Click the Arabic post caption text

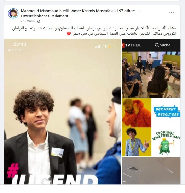click(94, 31)
